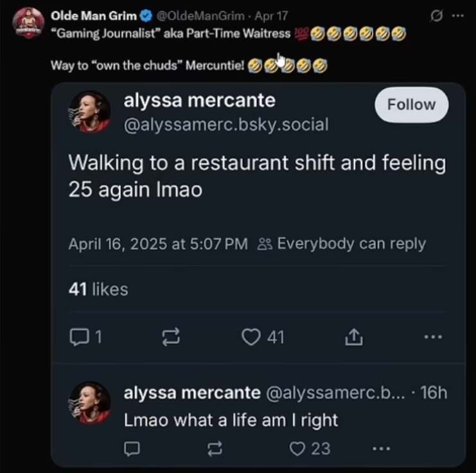This screenshot has width=476, height=473.
Task: Click the @OldeManGrim handle
Action: click(x=200, y=17)
